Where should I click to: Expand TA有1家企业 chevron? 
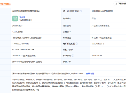(x=32, y=20)
